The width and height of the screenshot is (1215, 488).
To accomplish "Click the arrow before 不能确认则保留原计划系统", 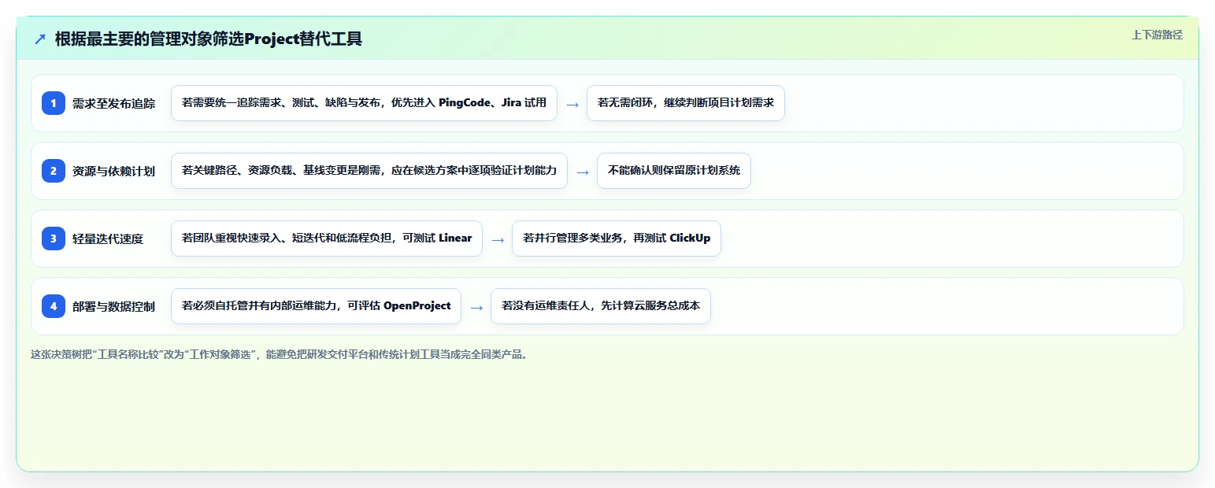I will pos(583,172).
